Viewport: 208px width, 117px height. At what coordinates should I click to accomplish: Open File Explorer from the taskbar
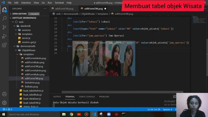[64, 114]
